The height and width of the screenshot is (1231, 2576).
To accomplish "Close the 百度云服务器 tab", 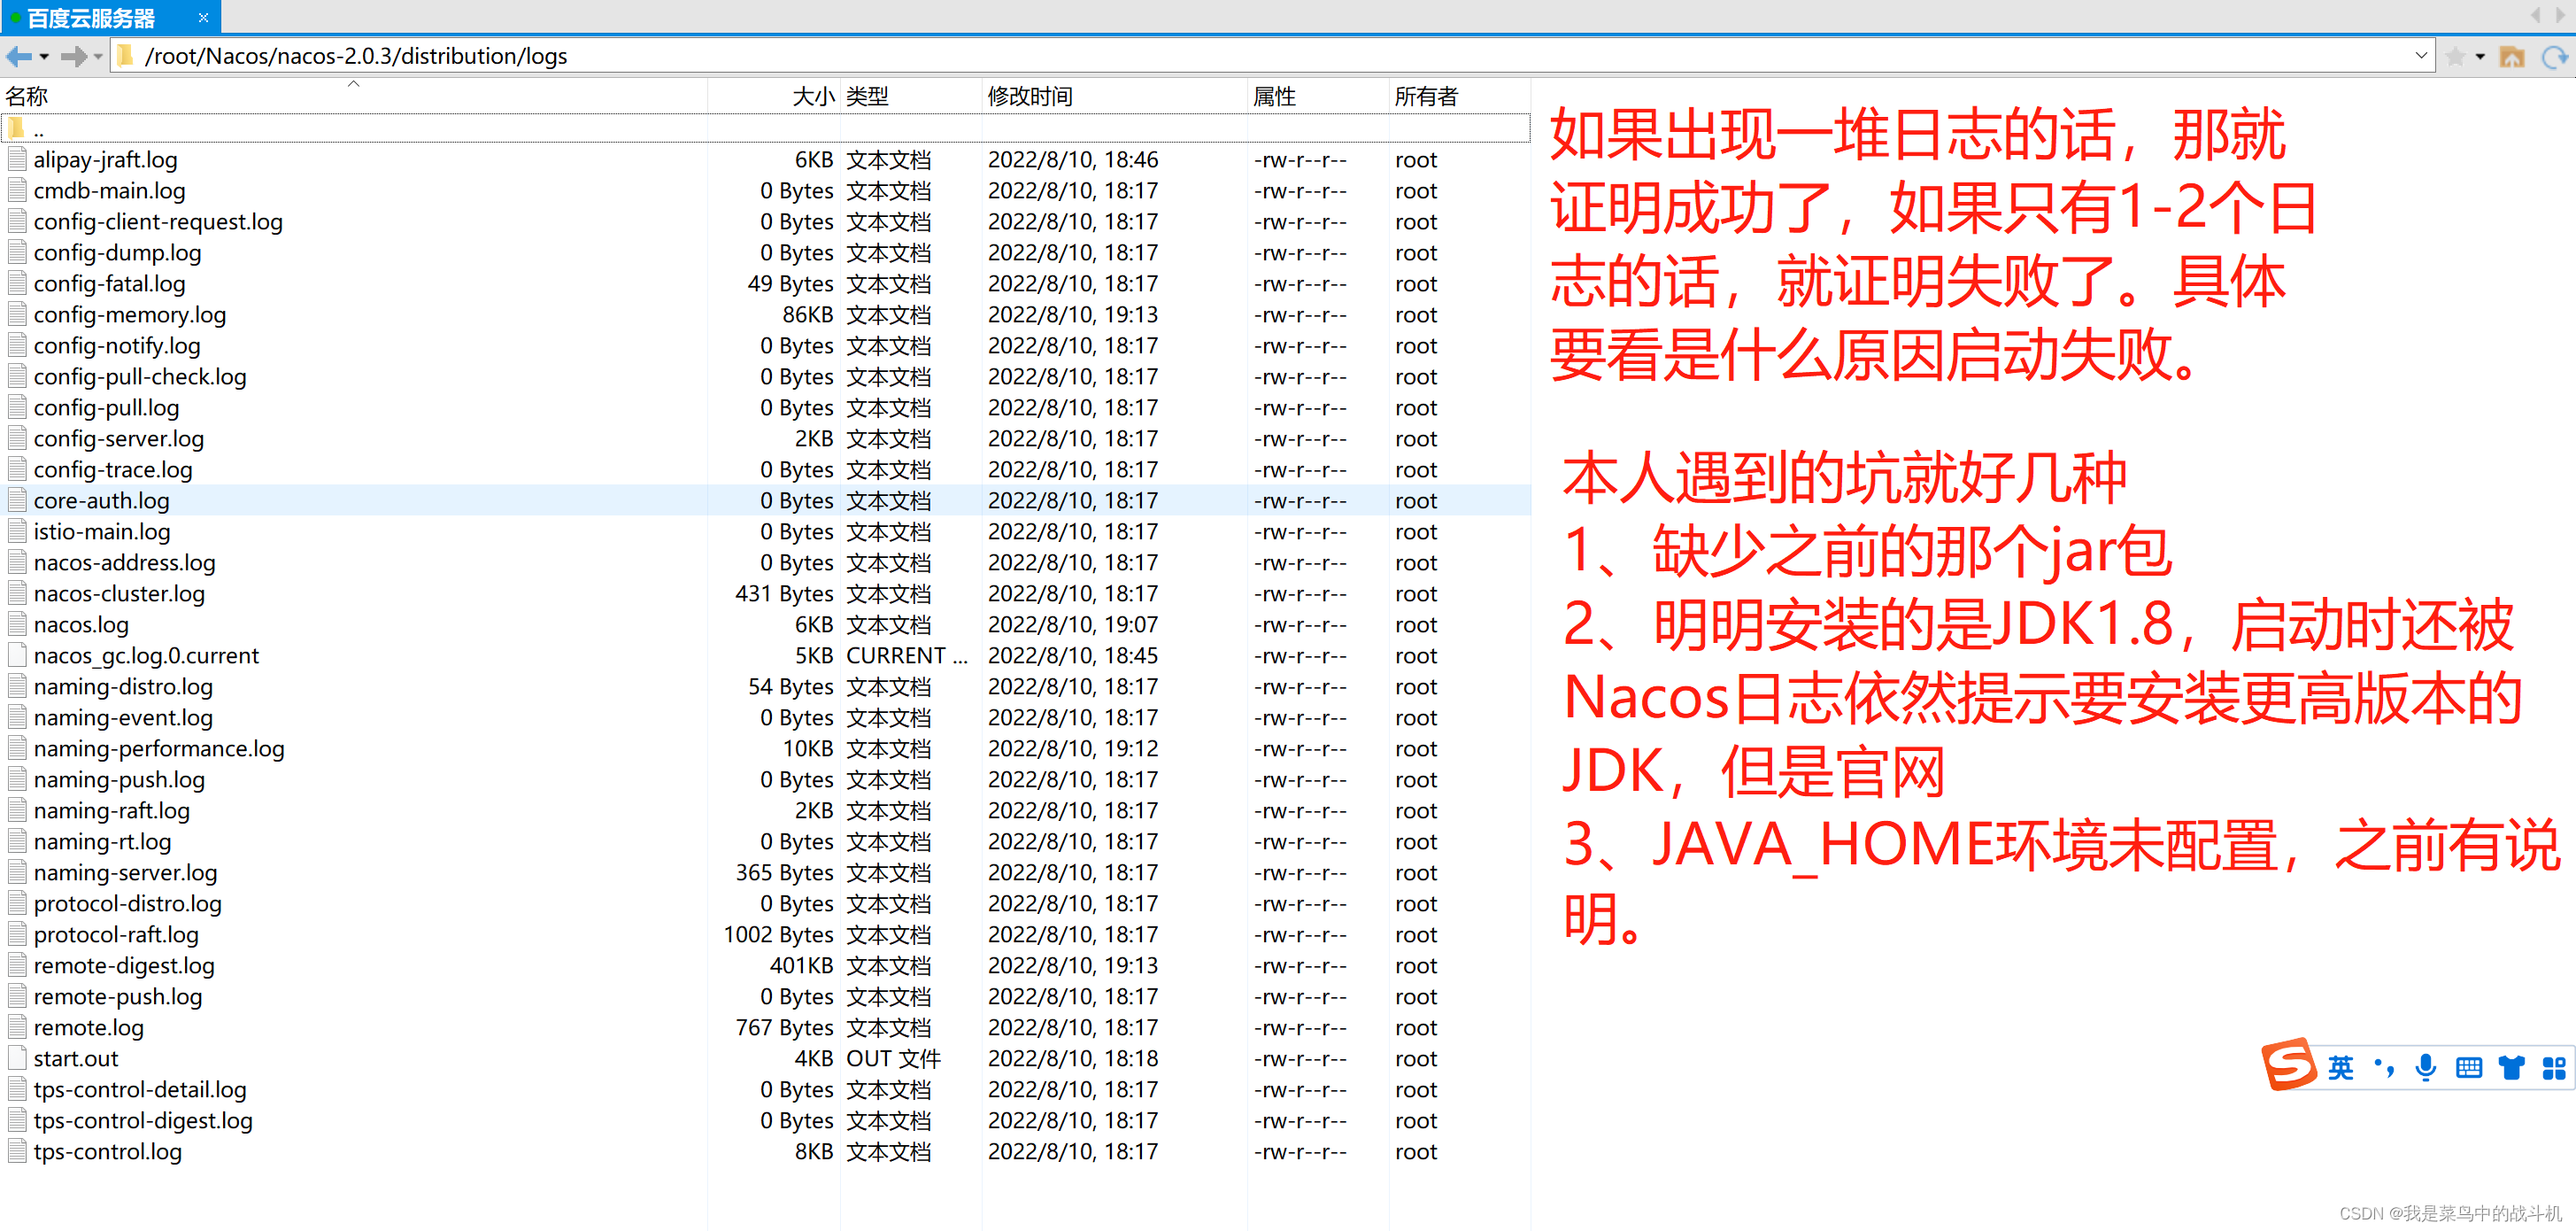I will [x=204, y=18].
